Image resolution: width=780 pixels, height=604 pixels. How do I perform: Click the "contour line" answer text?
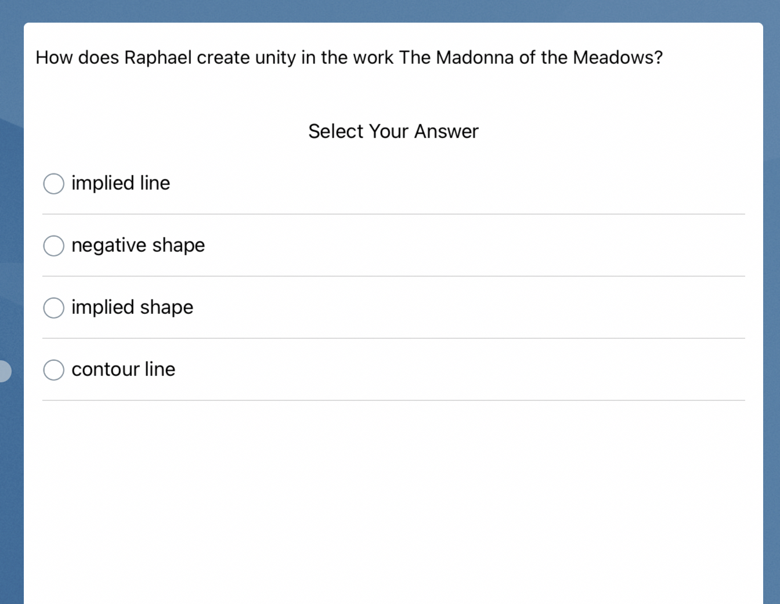click(123, 370)
